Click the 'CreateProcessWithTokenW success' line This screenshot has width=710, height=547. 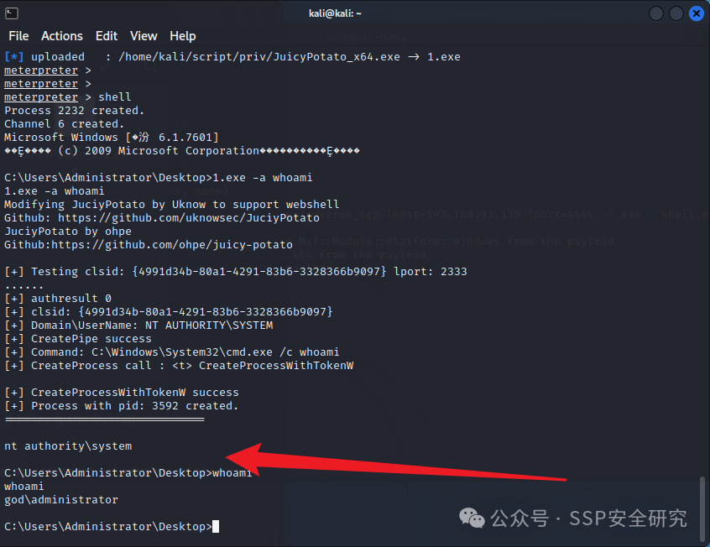pyautogui.click(x=122, y=392)
